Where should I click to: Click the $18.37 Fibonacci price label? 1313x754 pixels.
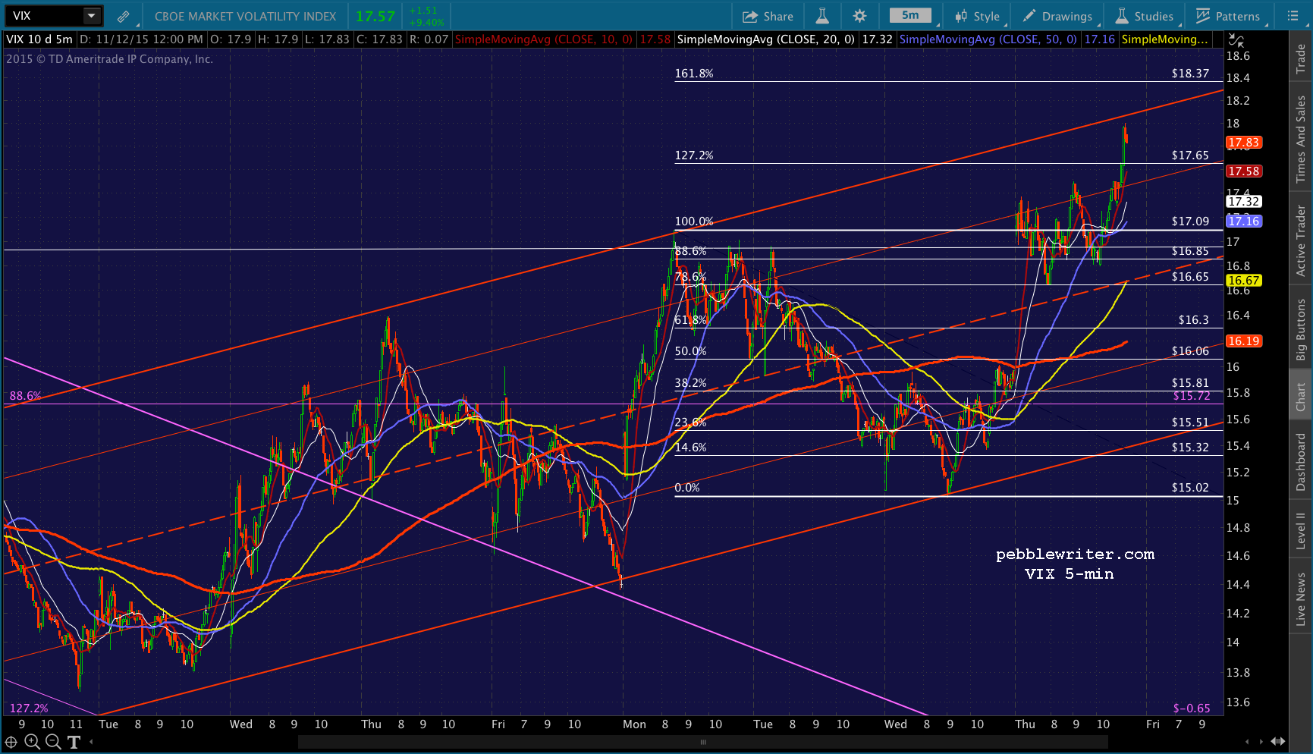pos(1190,74)
